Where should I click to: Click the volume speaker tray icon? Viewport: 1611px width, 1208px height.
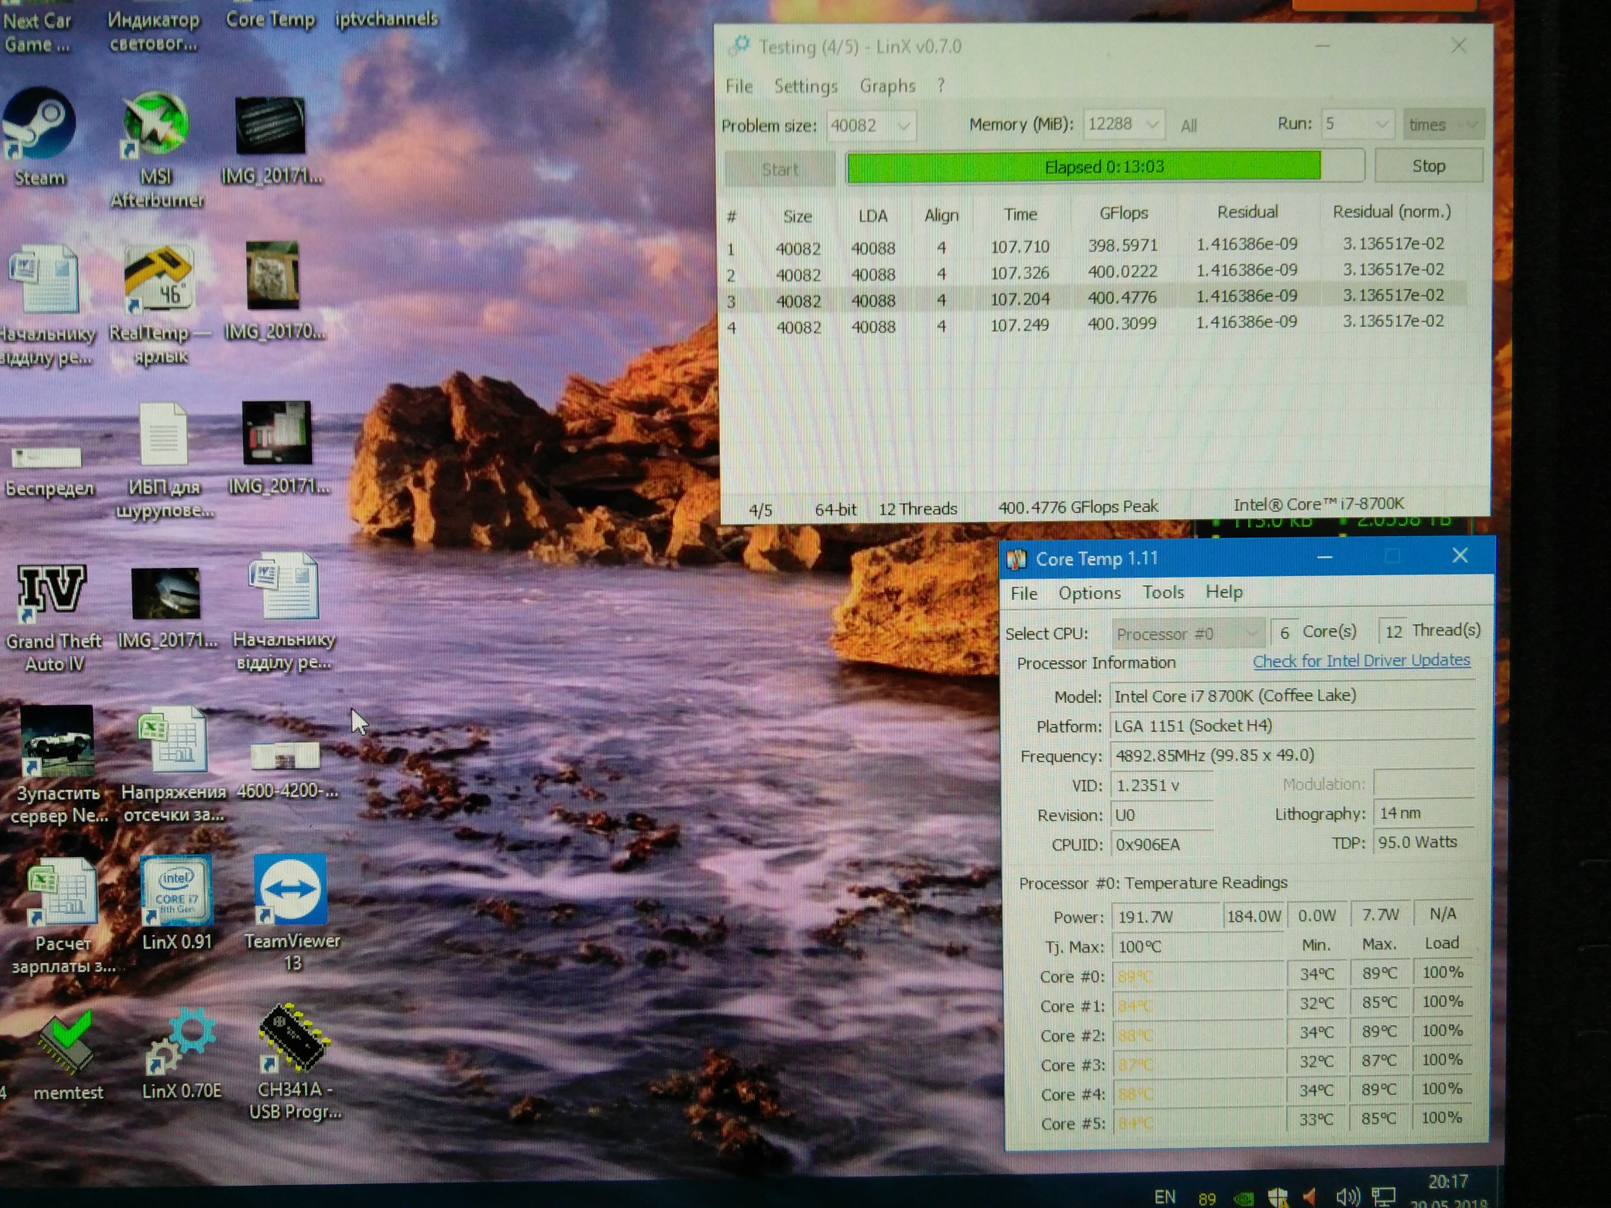[x=1347, y=1196]
